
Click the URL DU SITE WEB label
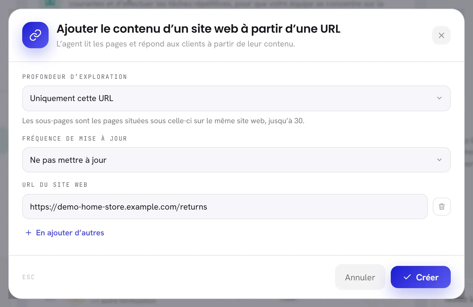(x=55, y=185)
